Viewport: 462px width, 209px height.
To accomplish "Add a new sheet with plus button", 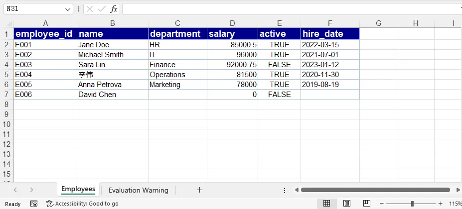I will tap(199, 190).
